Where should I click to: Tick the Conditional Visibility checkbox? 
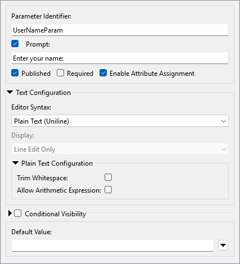18,213
